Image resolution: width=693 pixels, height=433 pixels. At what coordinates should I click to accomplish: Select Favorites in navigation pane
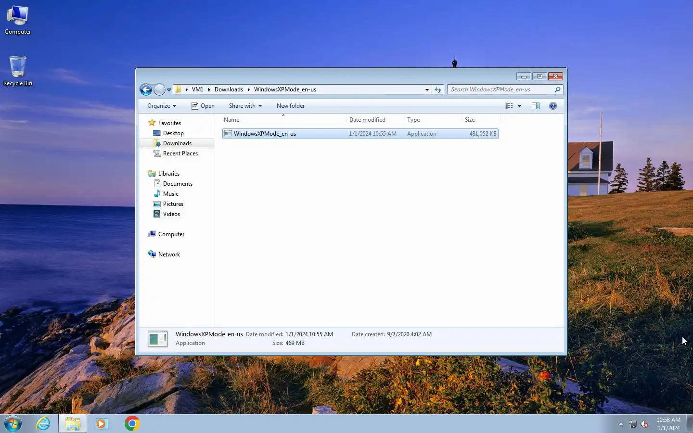pos(169,123)
